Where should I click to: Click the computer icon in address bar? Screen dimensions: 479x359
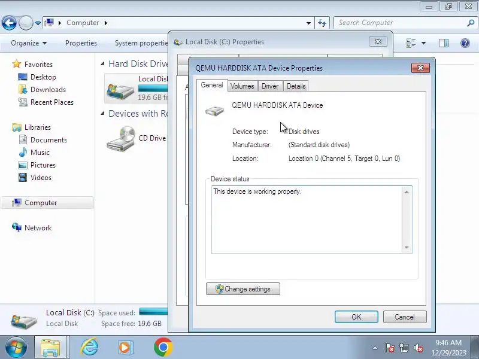coord(49,23)
